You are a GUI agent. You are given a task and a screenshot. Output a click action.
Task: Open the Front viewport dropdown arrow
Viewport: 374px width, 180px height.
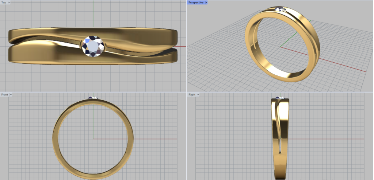pyautogui.click(x=11, y=95)
